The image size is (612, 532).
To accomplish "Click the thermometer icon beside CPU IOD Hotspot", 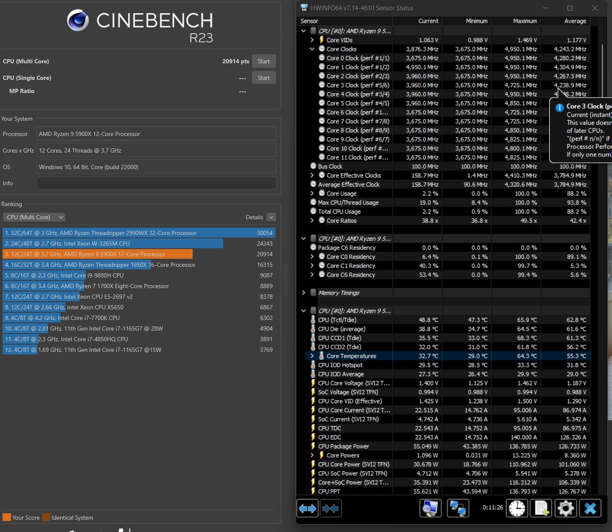I will (x=313, y=365).
